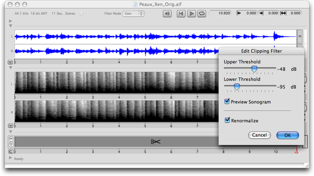The image size is (314, 176).
Task: Click the C button beside bottom ruler
Action: click(x=11, y=151)
